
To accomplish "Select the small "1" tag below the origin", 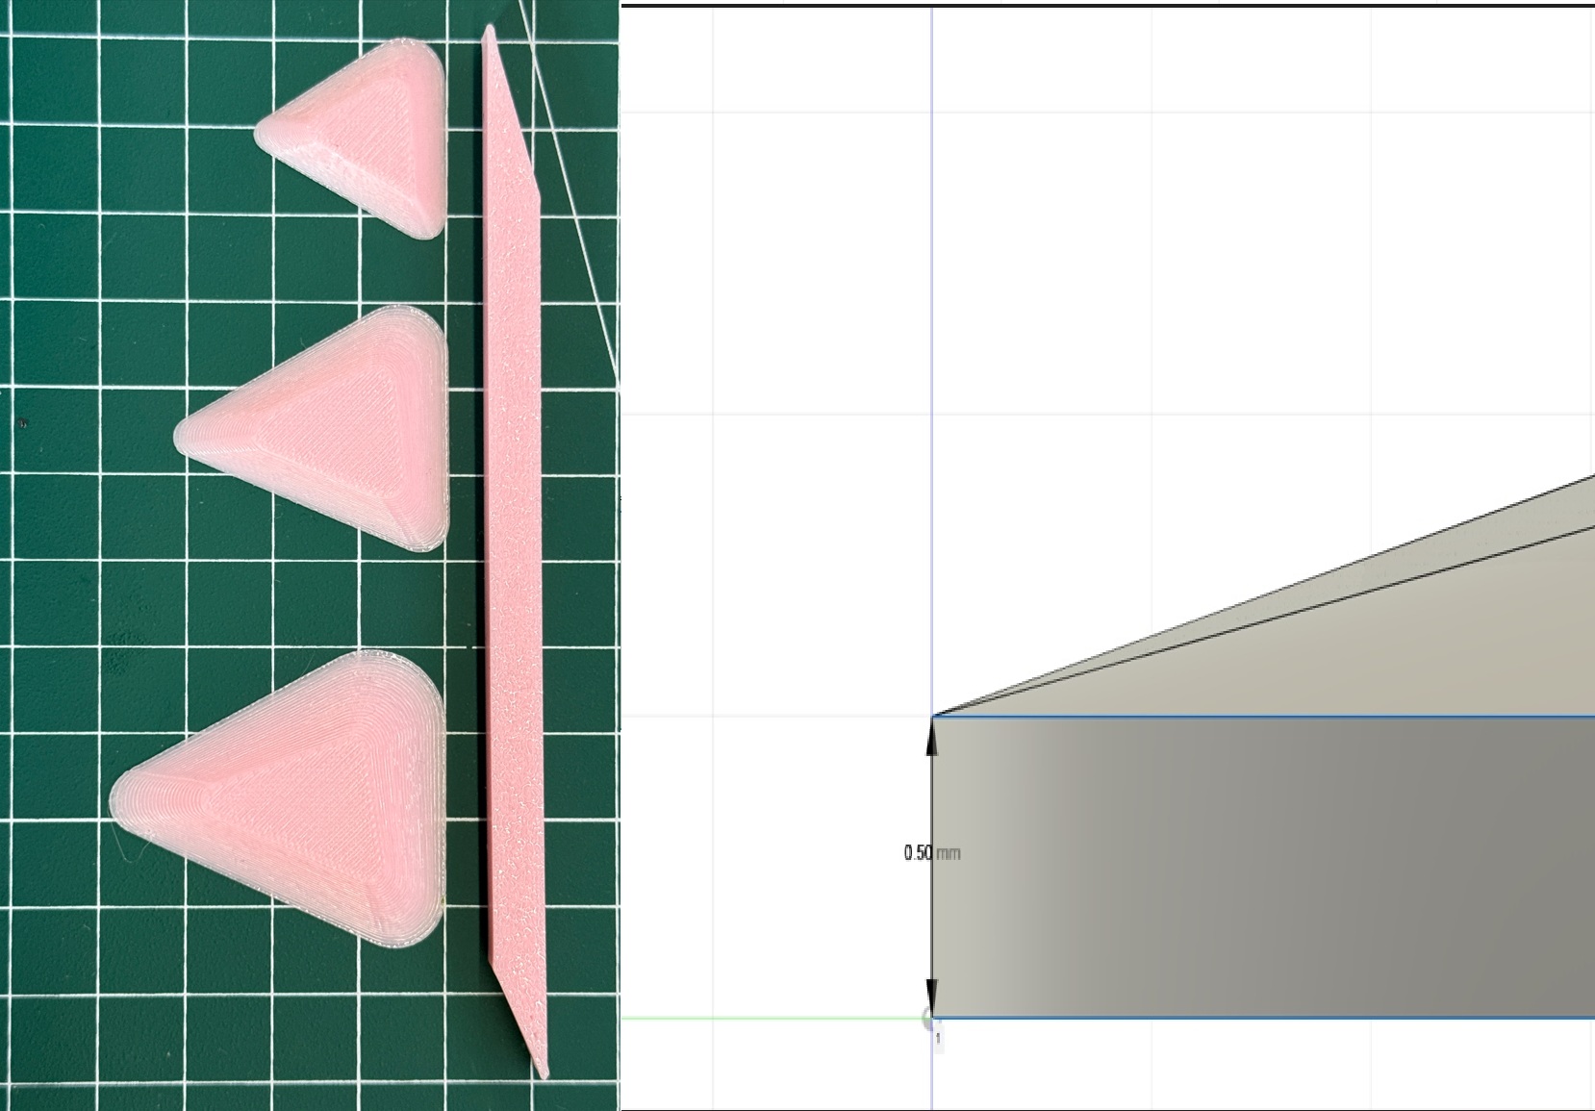I will pyautogui.click(x=938, y=1039).
